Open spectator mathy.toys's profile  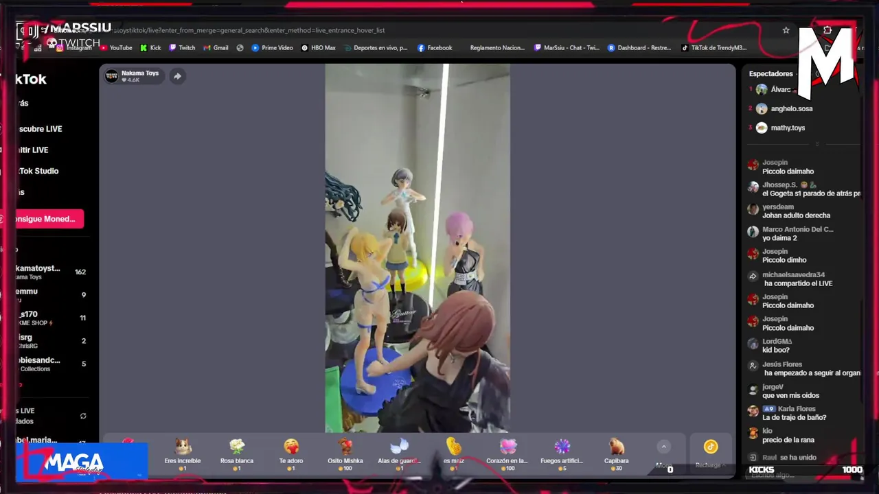coord(779,128)
